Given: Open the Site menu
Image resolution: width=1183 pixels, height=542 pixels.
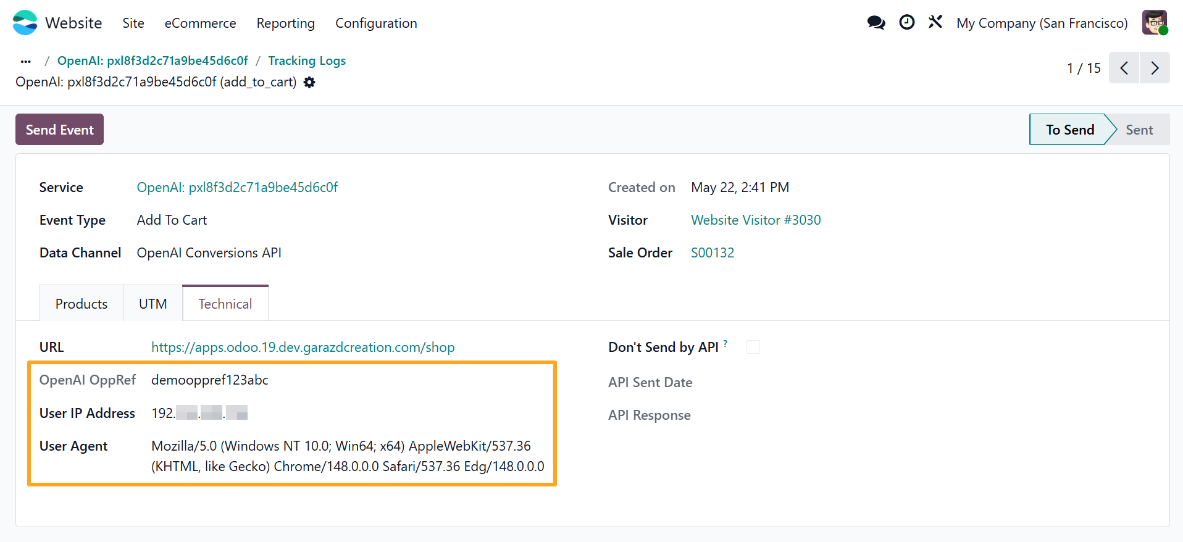Looking at the screenshot, I should point(133,23).
